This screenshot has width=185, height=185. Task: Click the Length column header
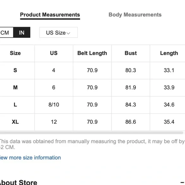pos(169,53)
